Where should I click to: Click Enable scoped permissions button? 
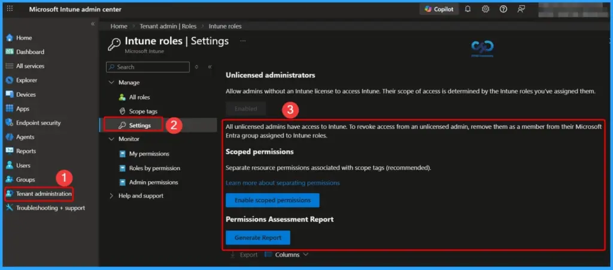(x=272, y=200)
